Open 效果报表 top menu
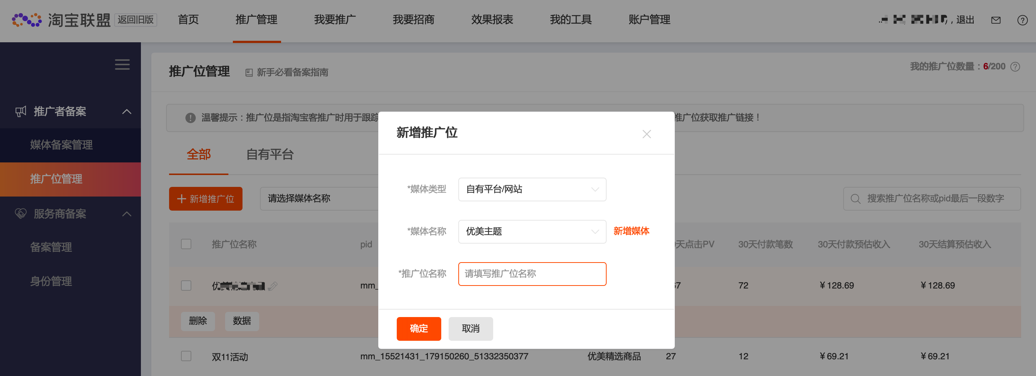This screenshot has height=376, width=1036. pyautogui.click(x=492, y=20)
